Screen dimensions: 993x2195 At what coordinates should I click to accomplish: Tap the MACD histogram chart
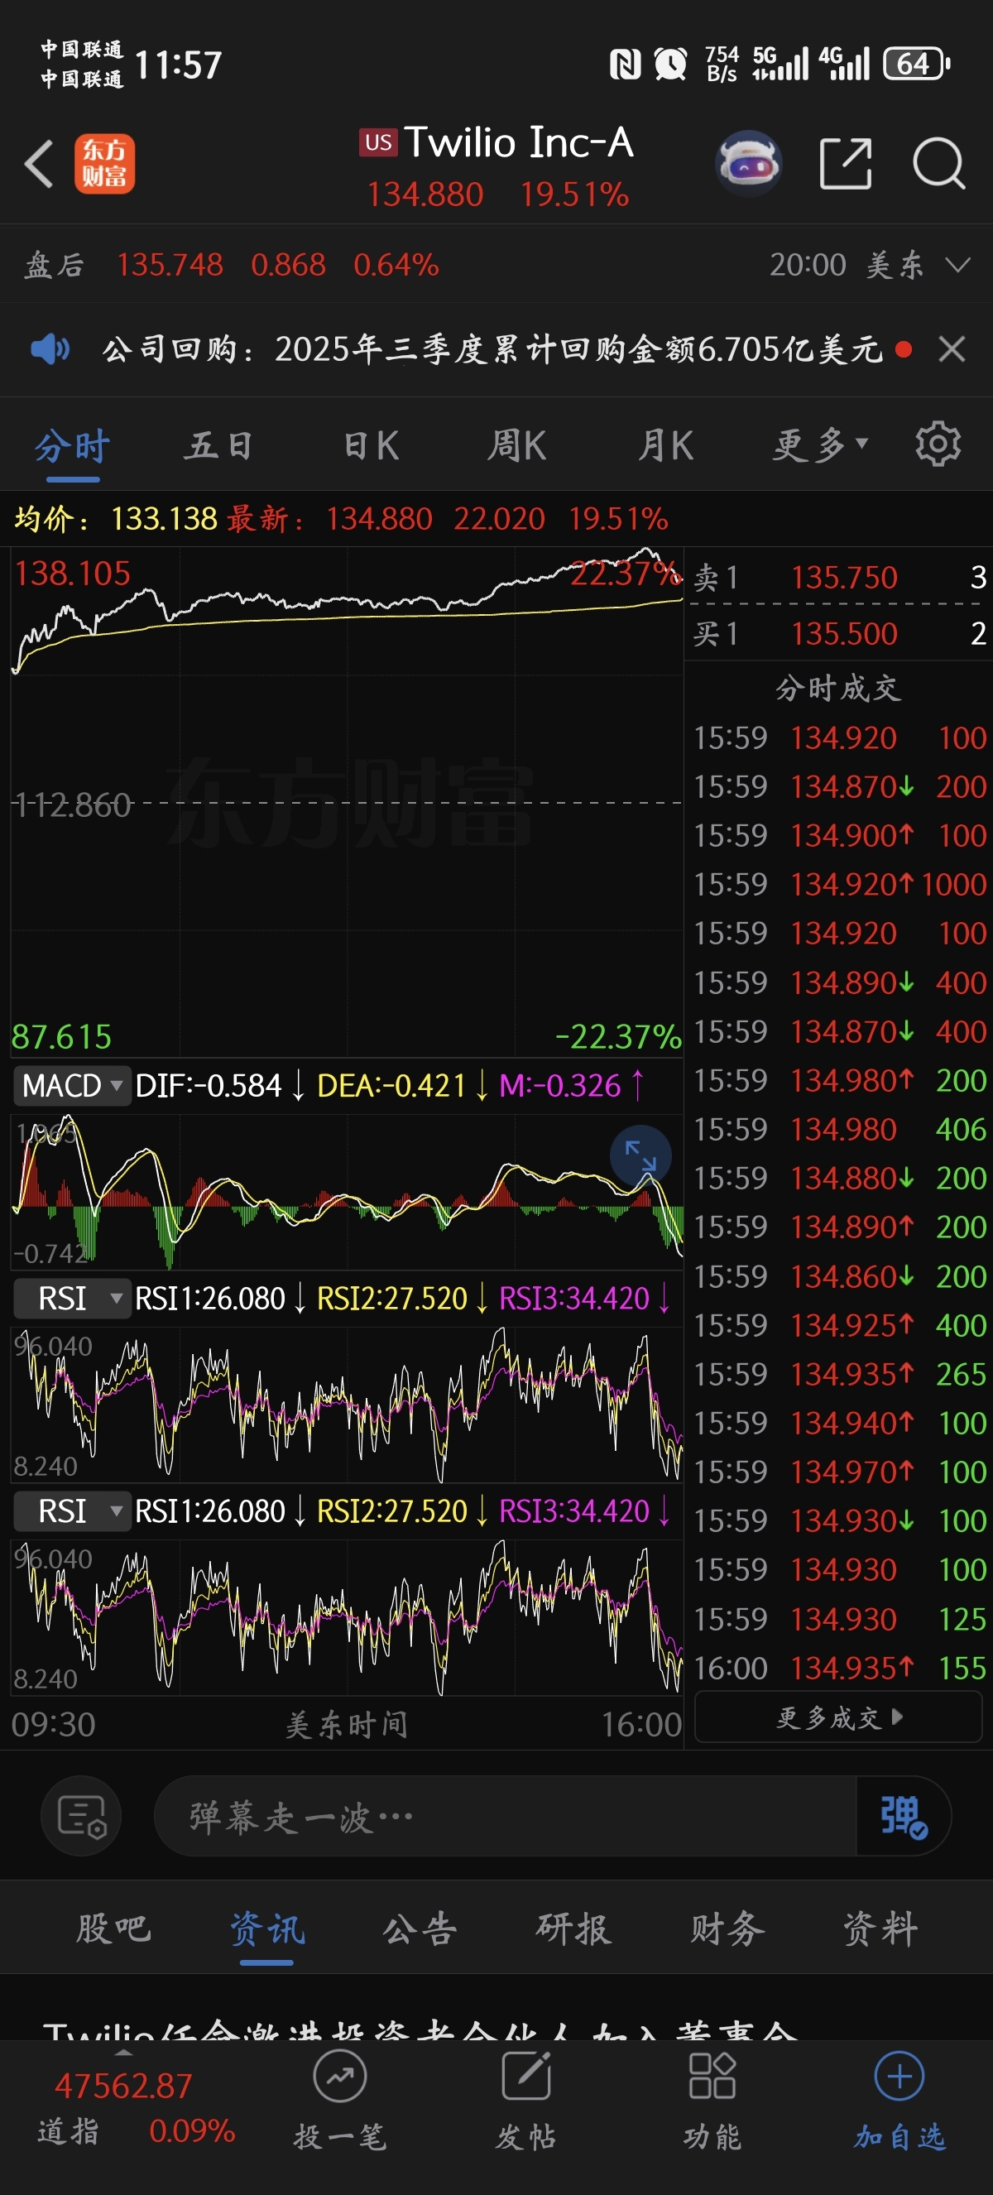click(x=347, y=1193)
